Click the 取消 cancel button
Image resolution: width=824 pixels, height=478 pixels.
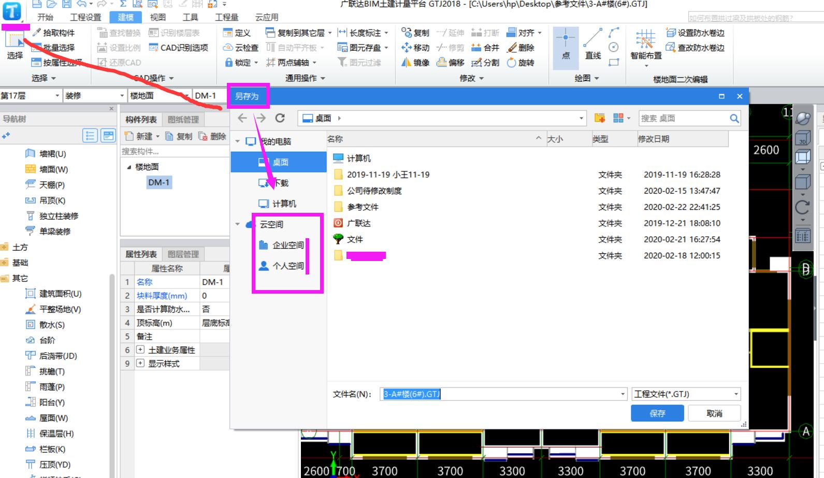click(x=714, y=413)
